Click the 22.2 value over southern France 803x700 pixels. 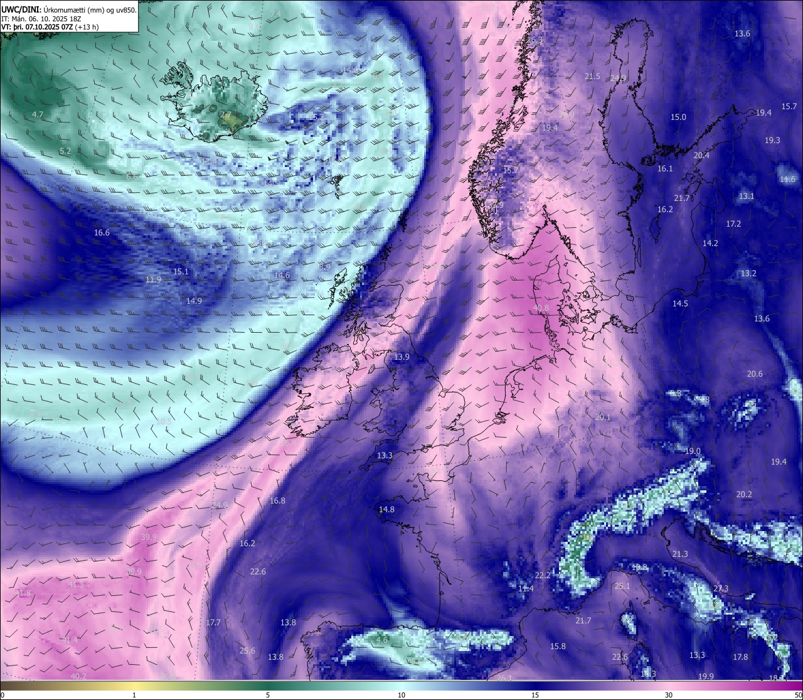coord(543,576)
